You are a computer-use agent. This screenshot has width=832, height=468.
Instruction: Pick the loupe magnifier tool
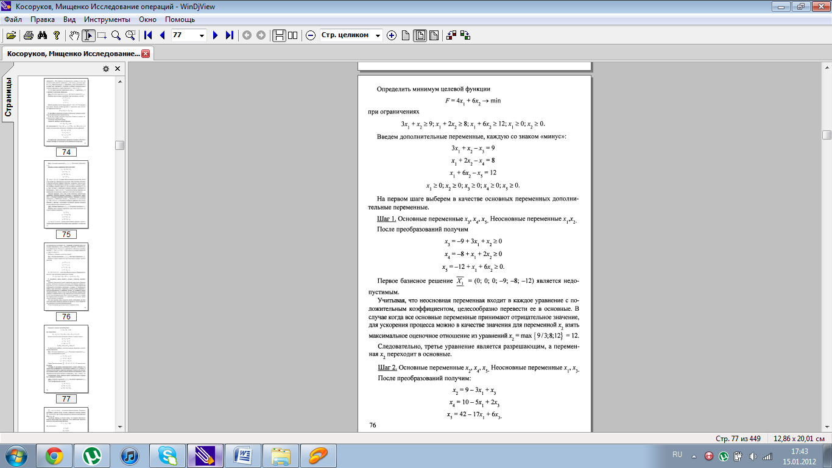(129, 35)
